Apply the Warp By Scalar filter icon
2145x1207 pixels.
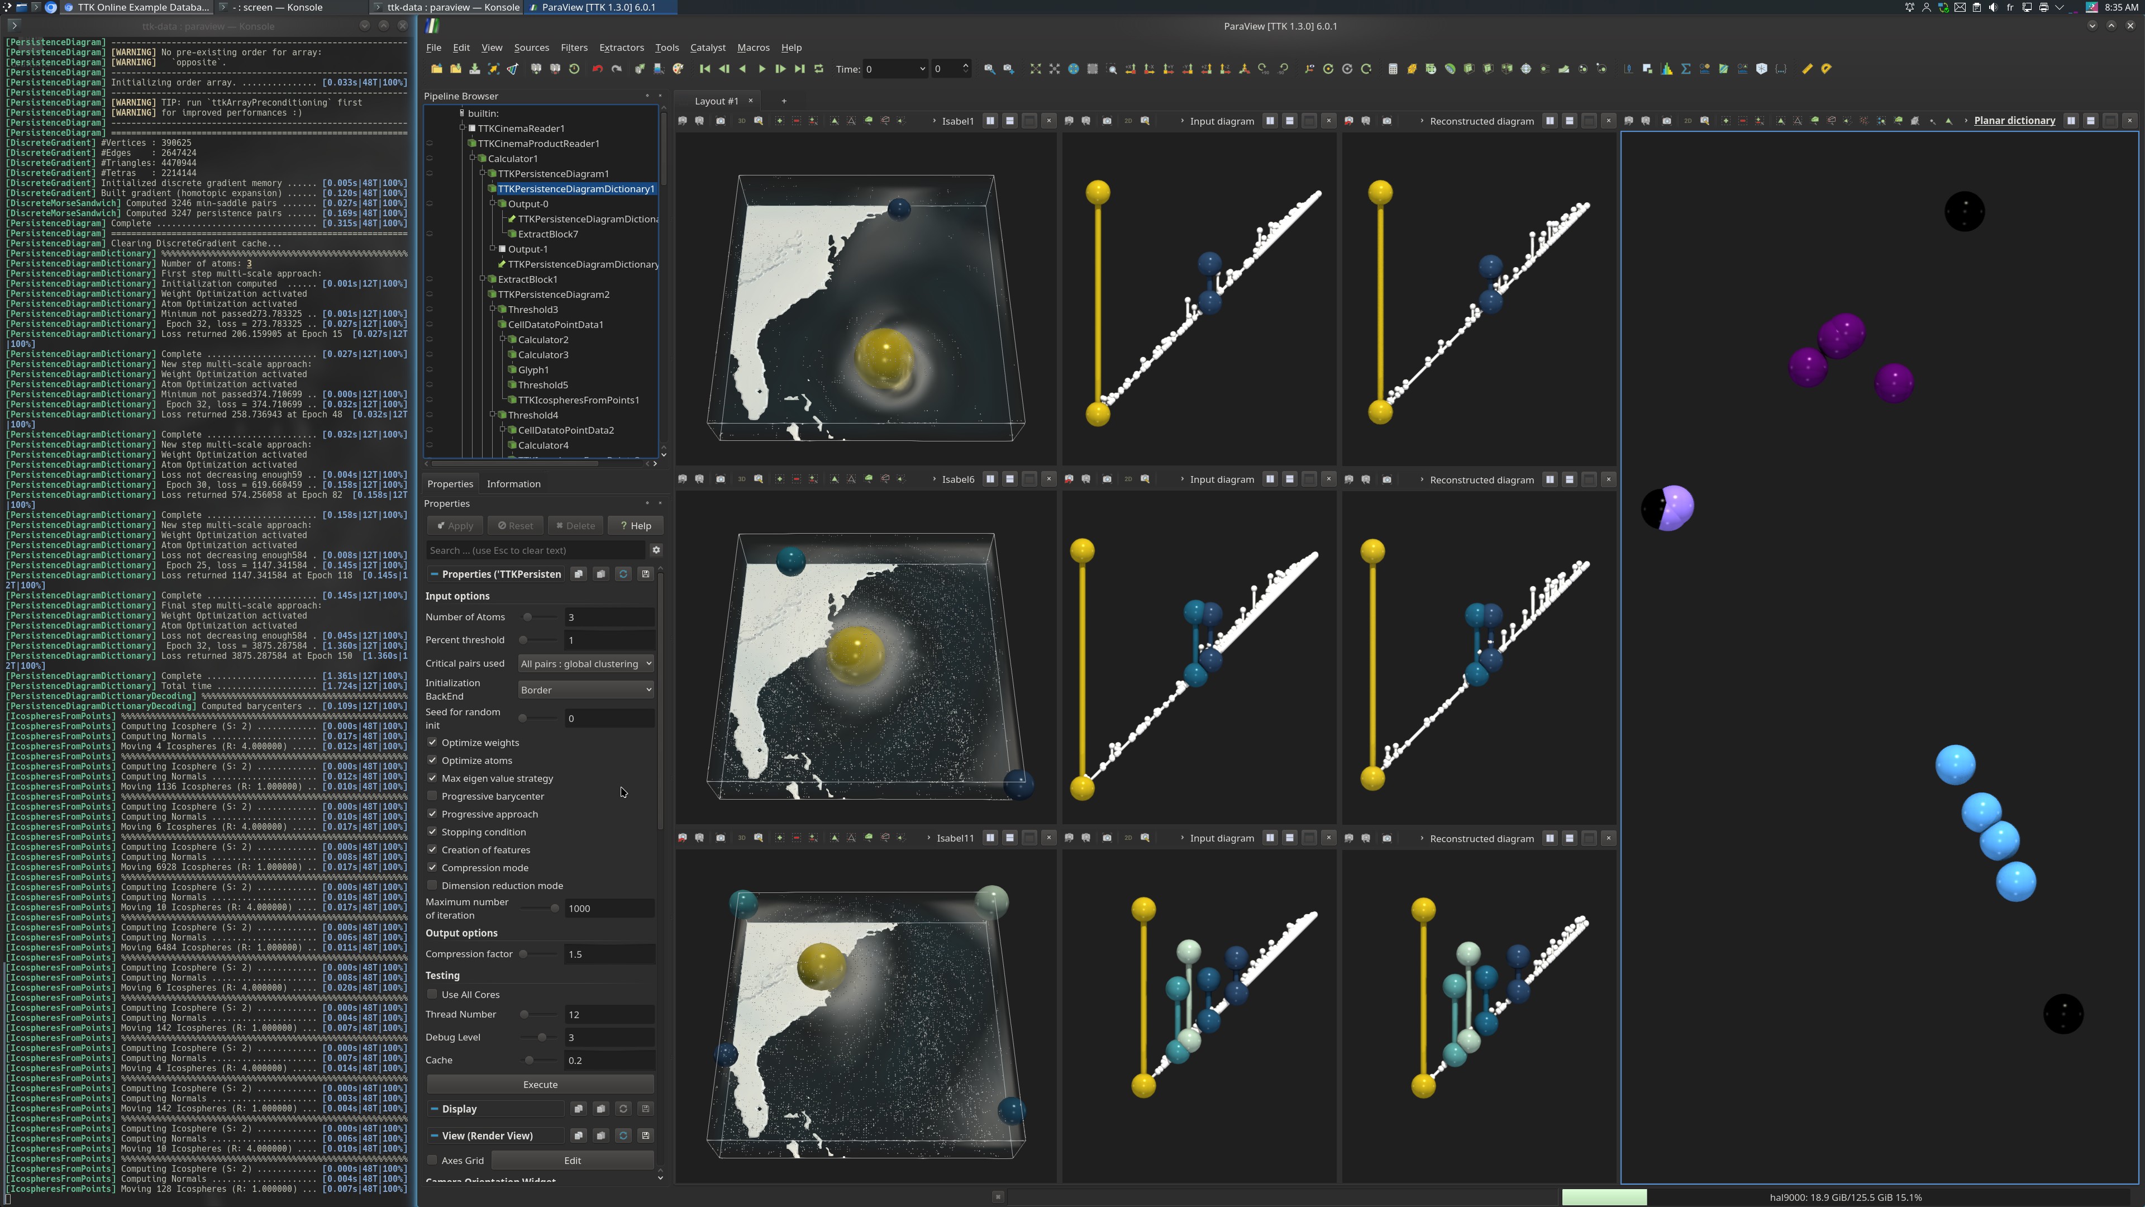(x=1564, y=69)
